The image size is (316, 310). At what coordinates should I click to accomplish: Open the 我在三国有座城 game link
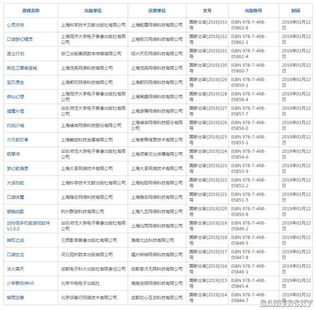coord(22,68)
